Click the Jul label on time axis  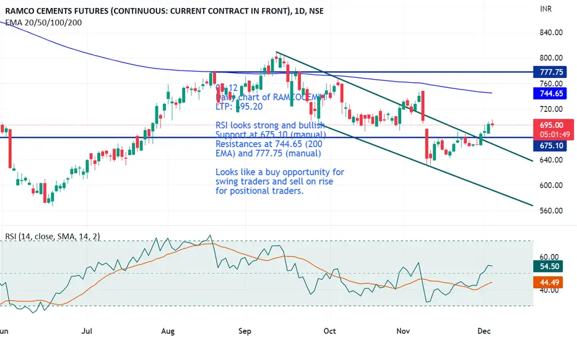tap(87, 331)
